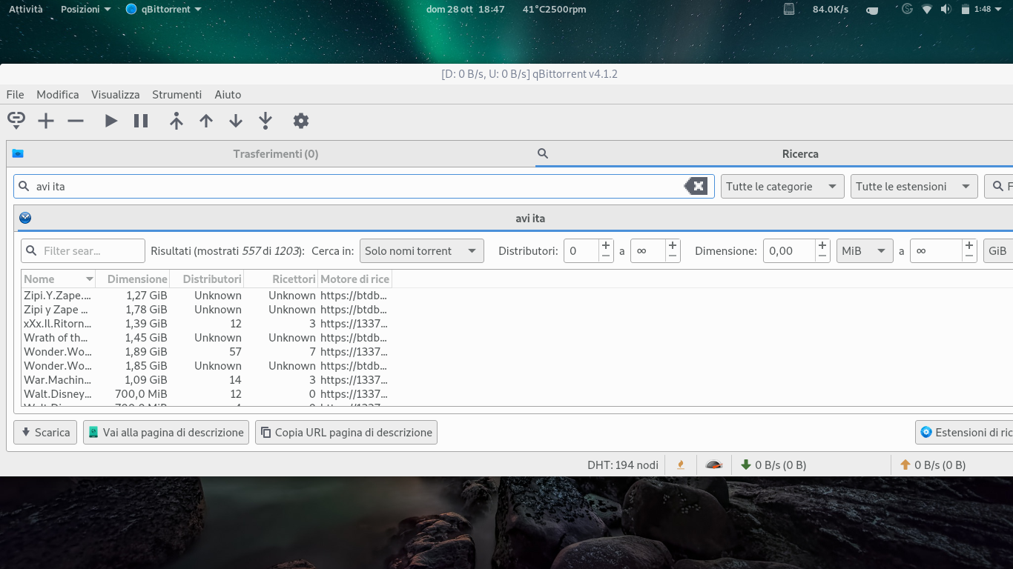Open the Visualizza menu
This screenshot has width=1013, height=569.
click(116, 95)
